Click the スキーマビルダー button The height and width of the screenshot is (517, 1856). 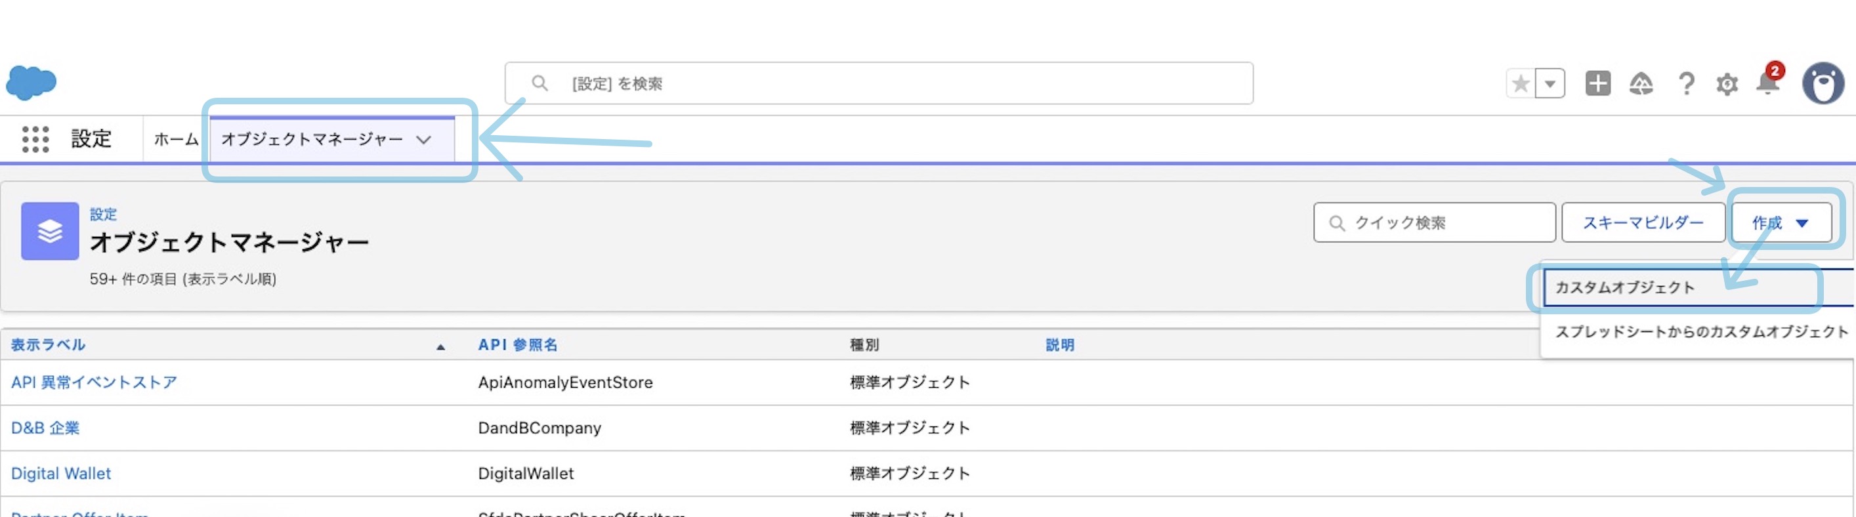click(x=1643, y=222)
